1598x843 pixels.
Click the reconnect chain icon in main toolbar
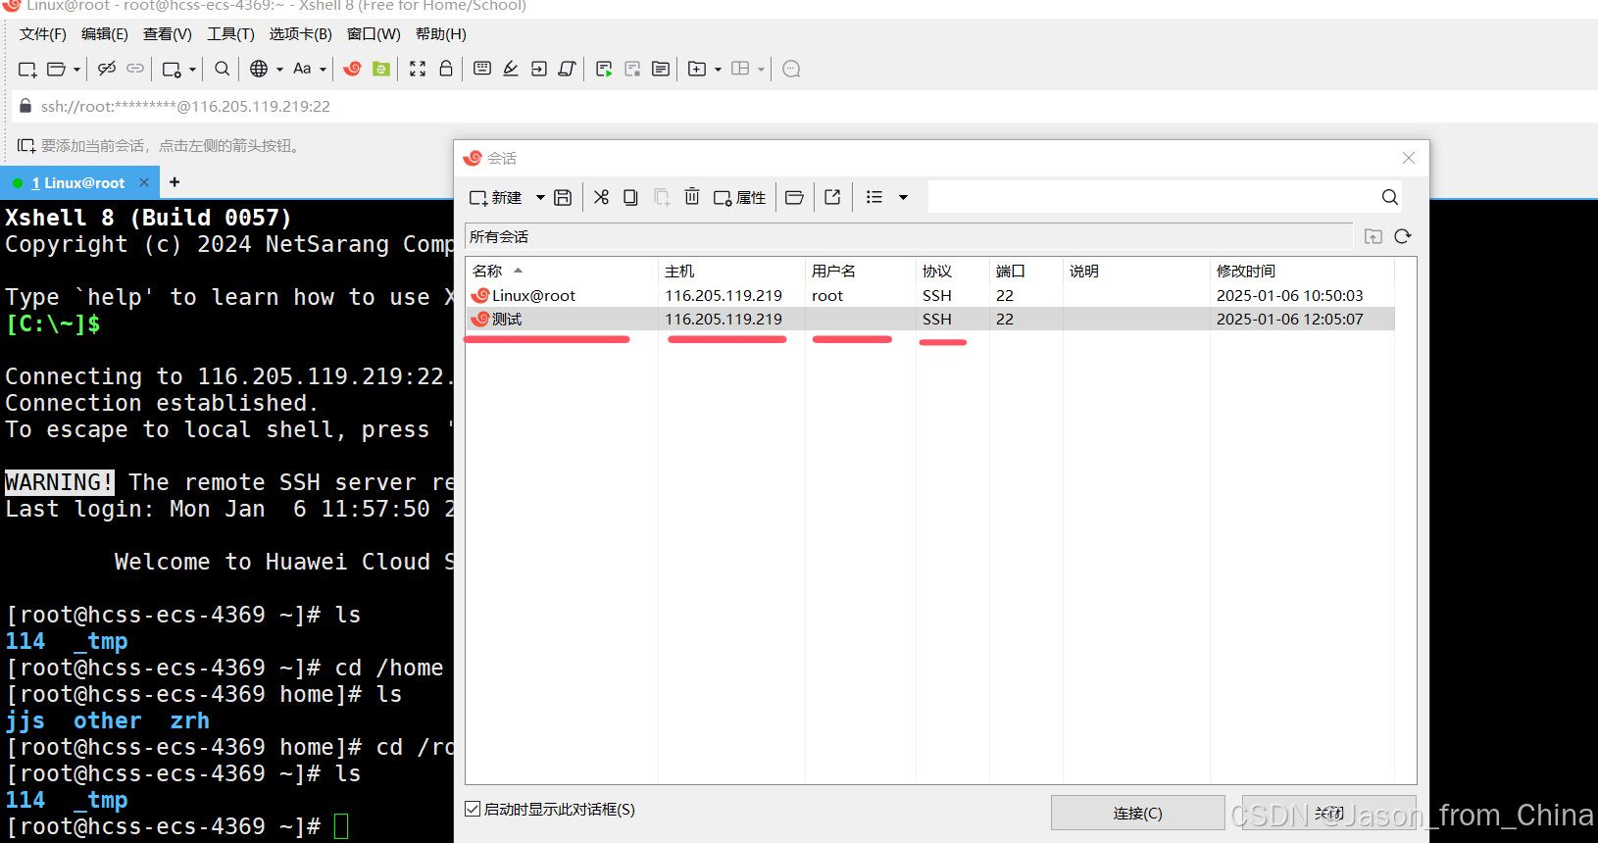coord(135,69)
